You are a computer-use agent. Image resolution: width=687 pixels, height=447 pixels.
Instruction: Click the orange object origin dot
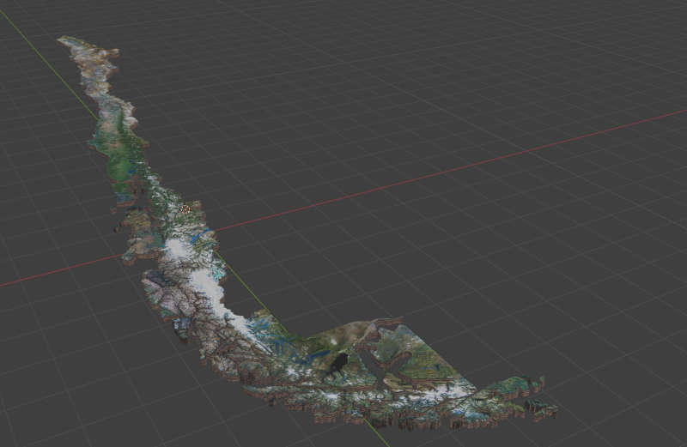(x=185, y=208)
